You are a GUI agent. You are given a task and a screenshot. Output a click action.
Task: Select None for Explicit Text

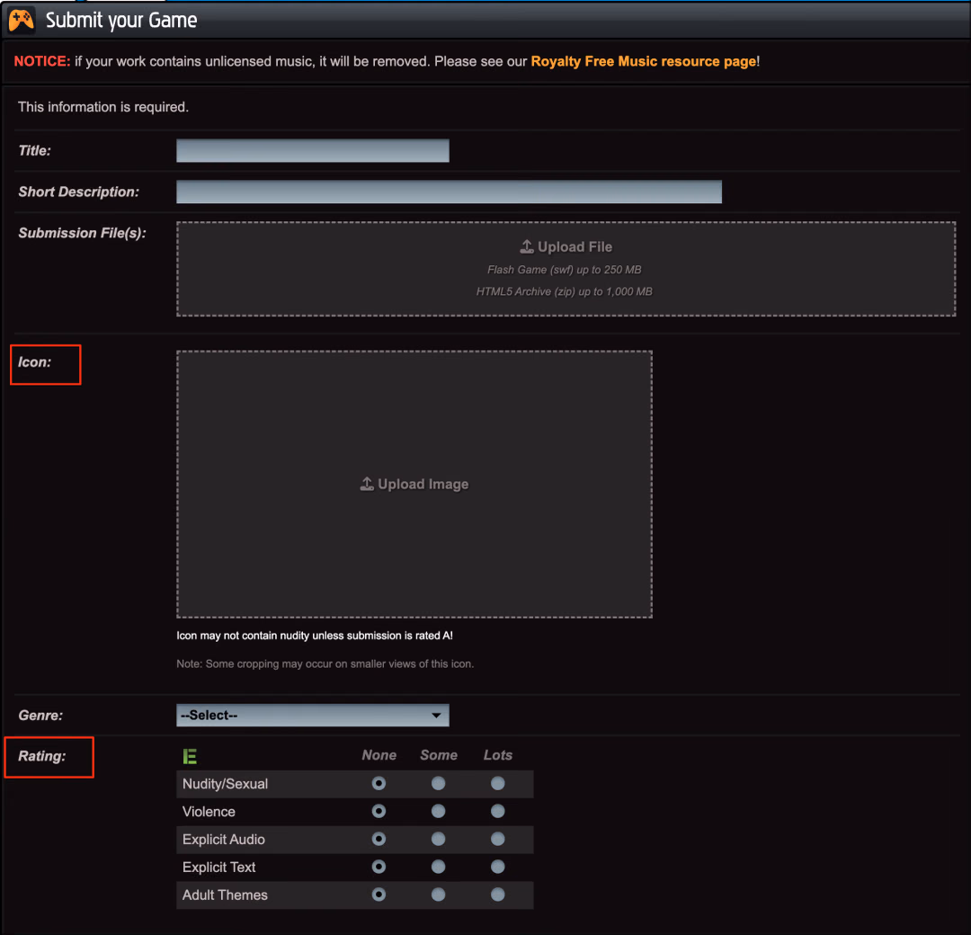(x=379, y=867)
